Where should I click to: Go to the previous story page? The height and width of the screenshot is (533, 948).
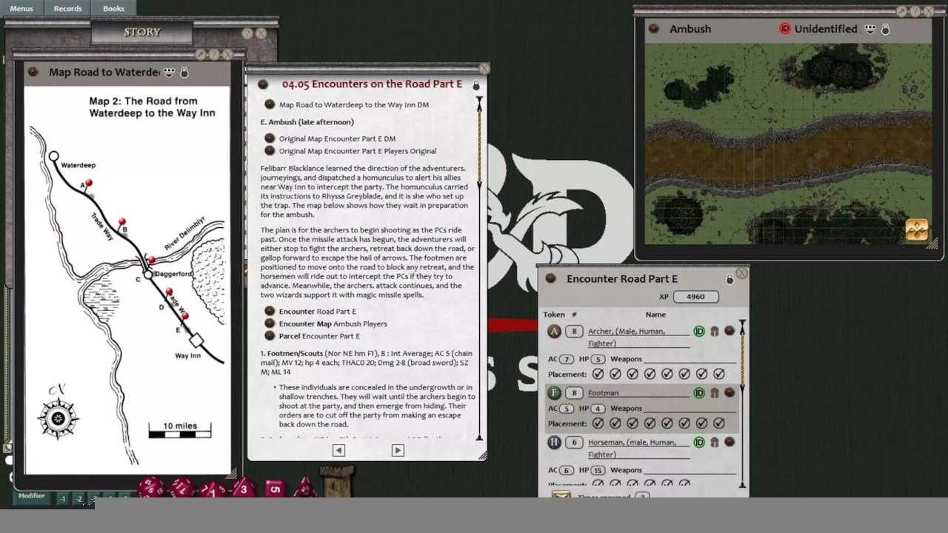click(x=338, y=450)
